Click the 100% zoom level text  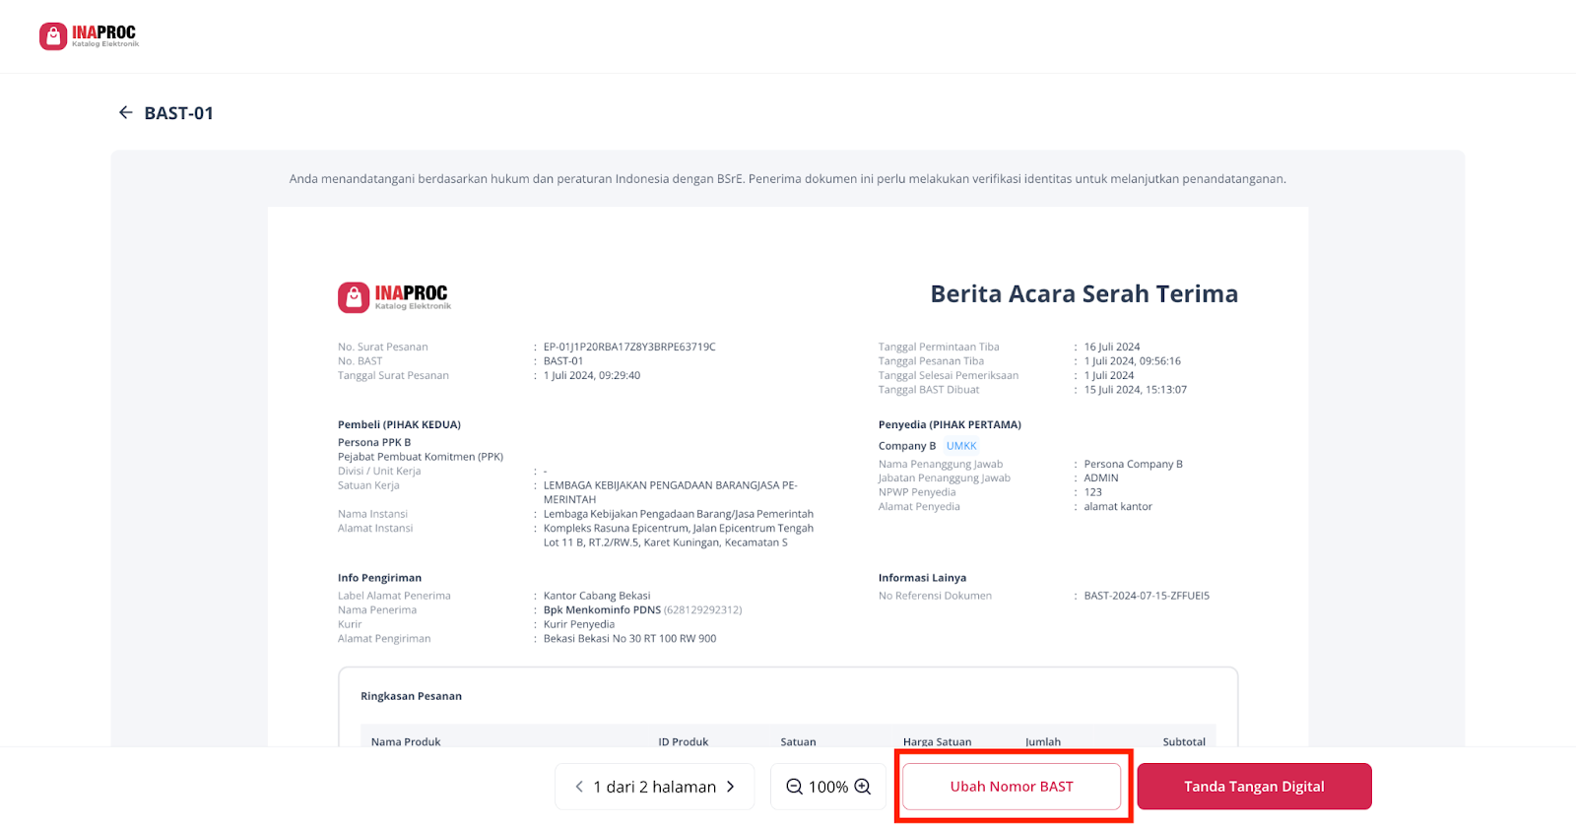[828, 788]
